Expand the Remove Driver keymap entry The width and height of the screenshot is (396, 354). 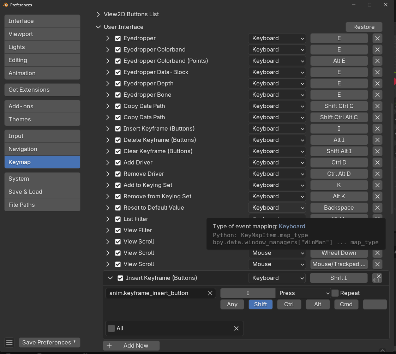pos(108,174)
